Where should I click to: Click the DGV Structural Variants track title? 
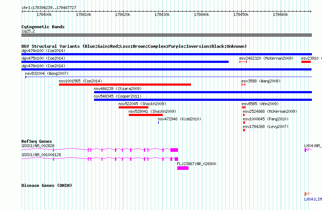(x=134, y=46)
